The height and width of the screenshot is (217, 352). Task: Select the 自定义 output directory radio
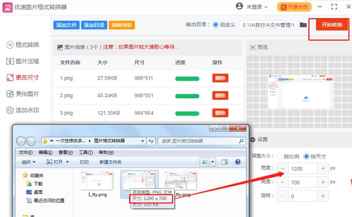216,25
